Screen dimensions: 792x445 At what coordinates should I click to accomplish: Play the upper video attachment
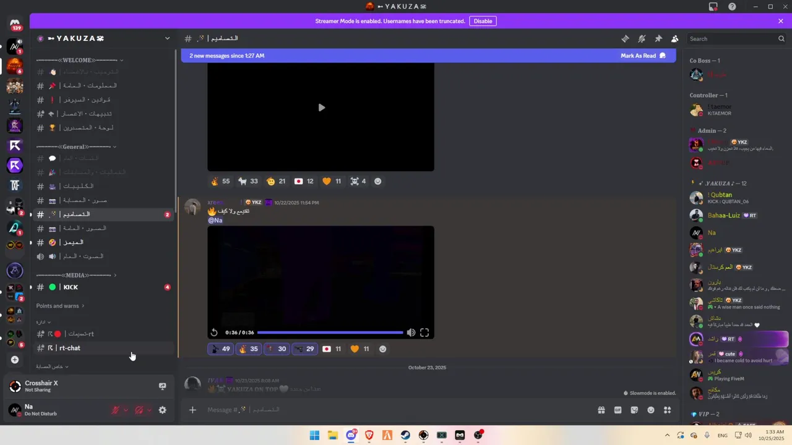[x=321, y=108]
